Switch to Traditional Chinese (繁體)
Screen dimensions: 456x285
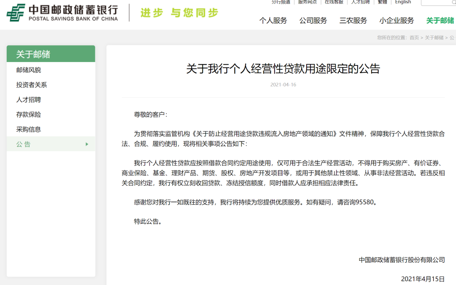(x=382, y=2)
